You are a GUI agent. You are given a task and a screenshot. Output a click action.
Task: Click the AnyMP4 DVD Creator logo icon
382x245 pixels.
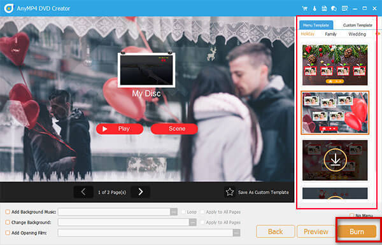tap(9, 8)
